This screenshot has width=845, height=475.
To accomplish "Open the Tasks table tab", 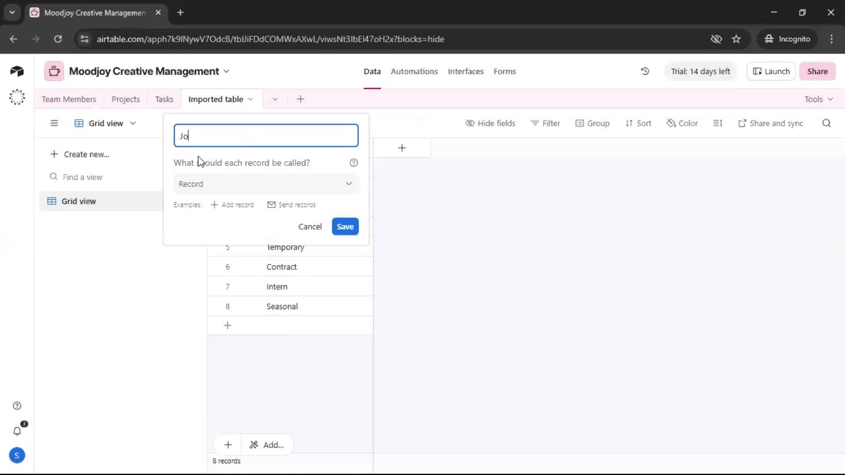I will pos(164,99).
